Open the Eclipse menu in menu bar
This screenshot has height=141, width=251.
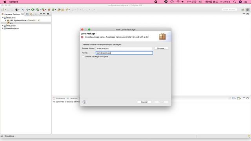(14, 2)
